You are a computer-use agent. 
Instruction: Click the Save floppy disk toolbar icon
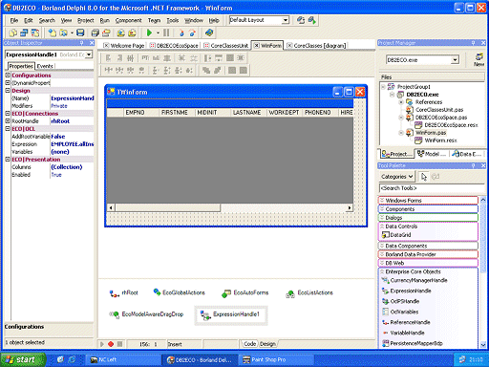click(x=80, y=32)
